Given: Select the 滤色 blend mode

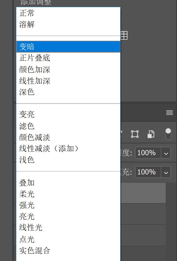Looking at the screenshot, I should click(26, 126).
